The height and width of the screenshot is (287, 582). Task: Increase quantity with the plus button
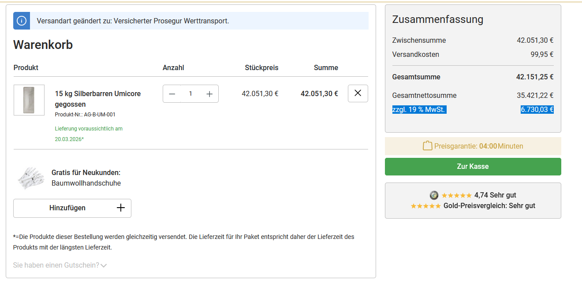pyautogui.click(x=209, y=94)
